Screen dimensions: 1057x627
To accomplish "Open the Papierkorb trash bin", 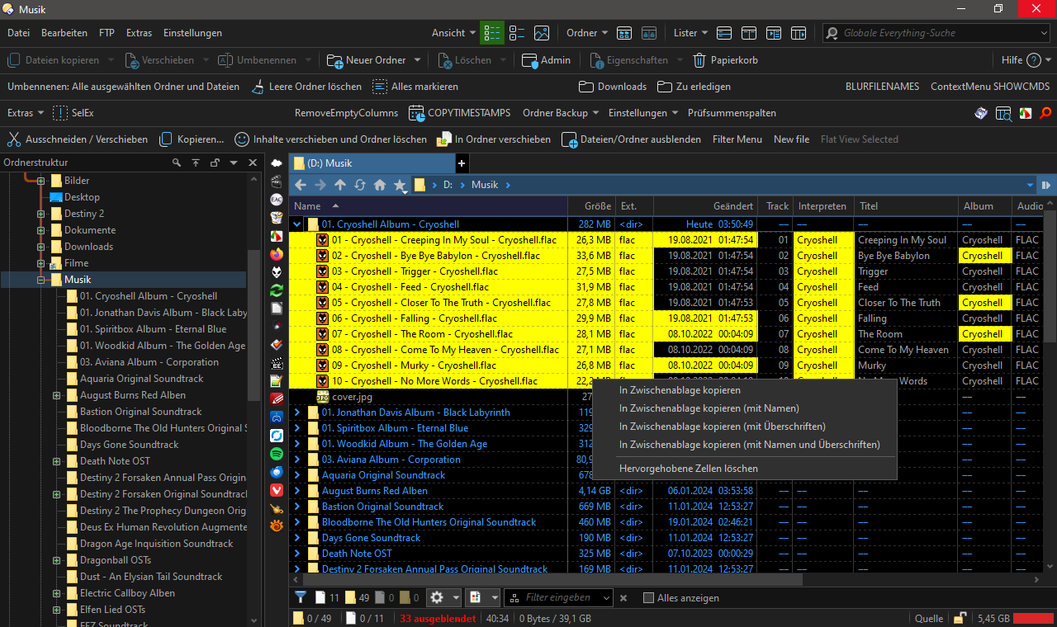I will click(x=724, y=60).
